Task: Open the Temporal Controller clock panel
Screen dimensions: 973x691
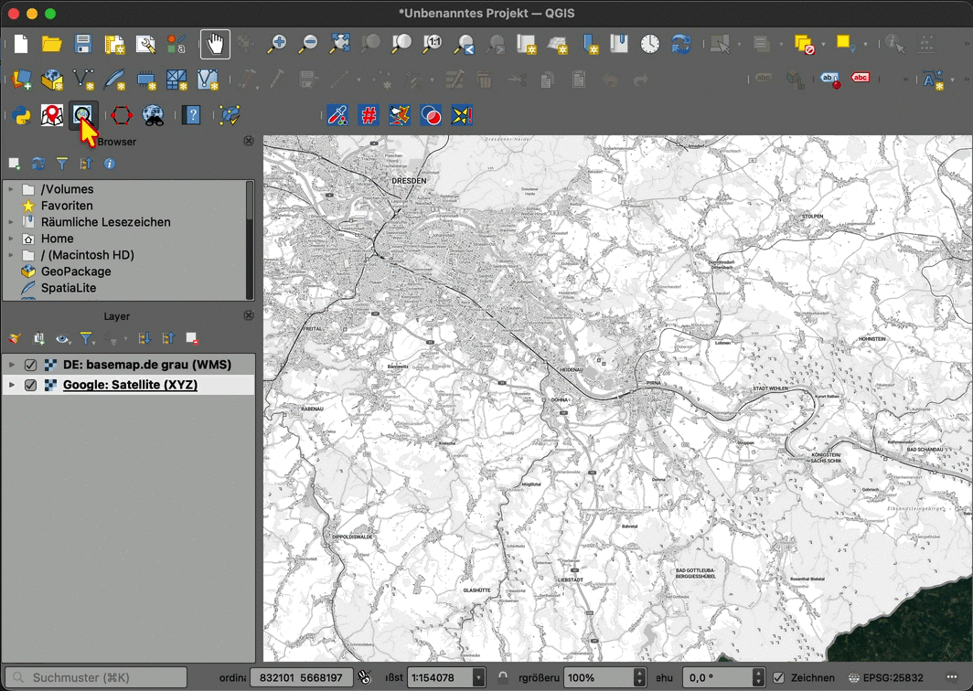Action: pos(649,44)
